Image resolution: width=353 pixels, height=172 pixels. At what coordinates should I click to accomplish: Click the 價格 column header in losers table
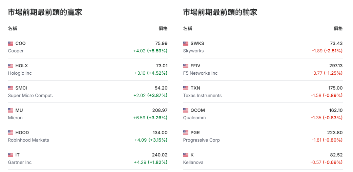[x=338, y=28]
